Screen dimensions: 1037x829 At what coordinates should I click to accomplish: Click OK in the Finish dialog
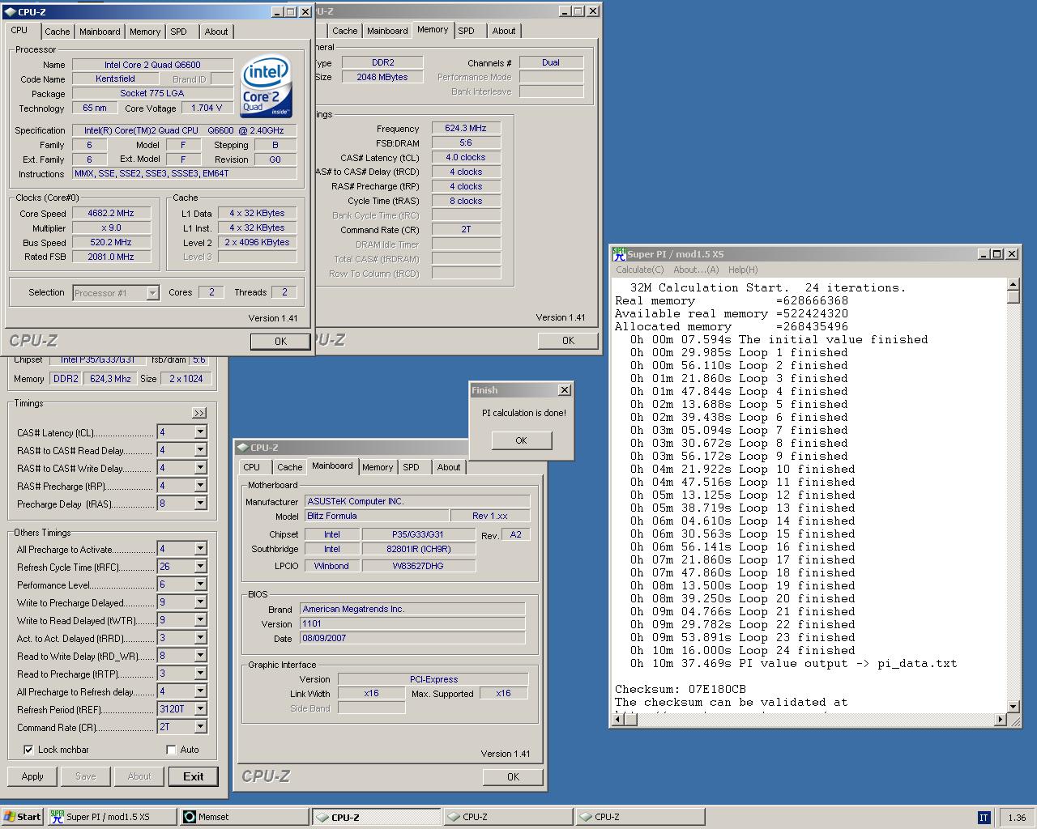point(521,440)
